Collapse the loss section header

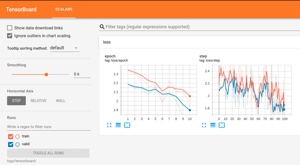(107, 42)
